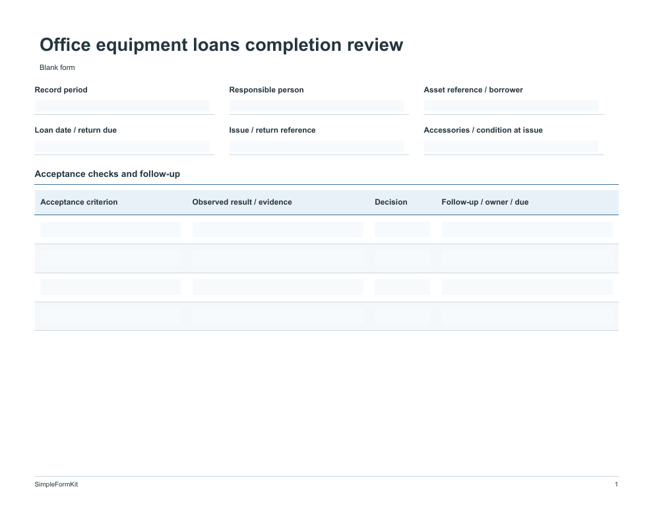Click the Record period input field
The width and height of the screenshot is (653, 505).
(122, 106)
